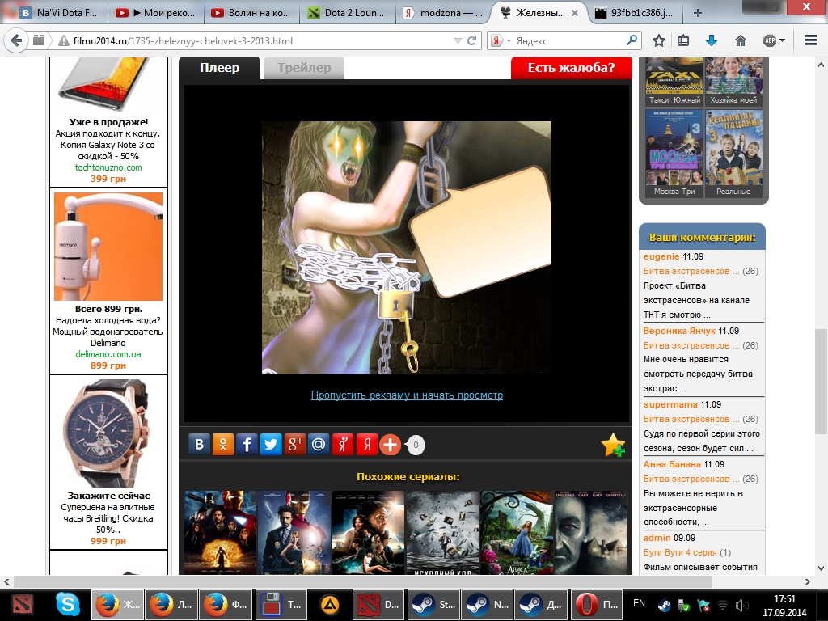Go back with the browser back arrow
This screenshot has width=828, height=621.
(x=16, y=40)
